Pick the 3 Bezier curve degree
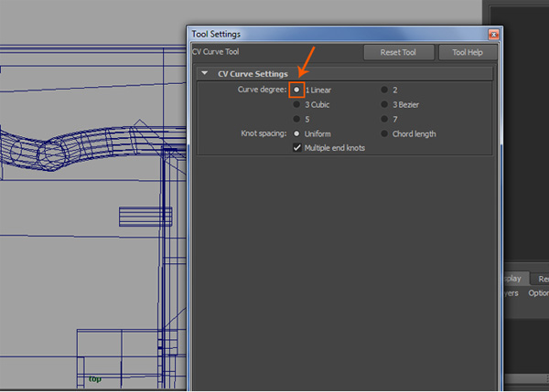Screen dimensions: 549x392 click(384, 105)
